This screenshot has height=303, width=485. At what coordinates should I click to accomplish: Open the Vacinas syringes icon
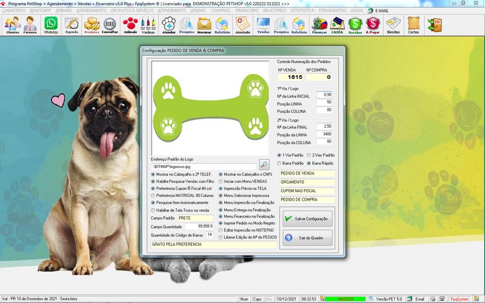click(x=148, y=25)
